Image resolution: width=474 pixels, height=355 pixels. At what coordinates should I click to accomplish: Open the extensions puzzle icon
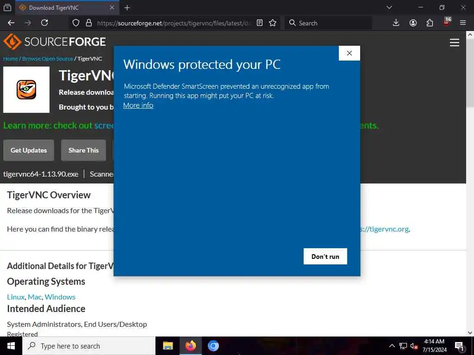click(430, 23)
